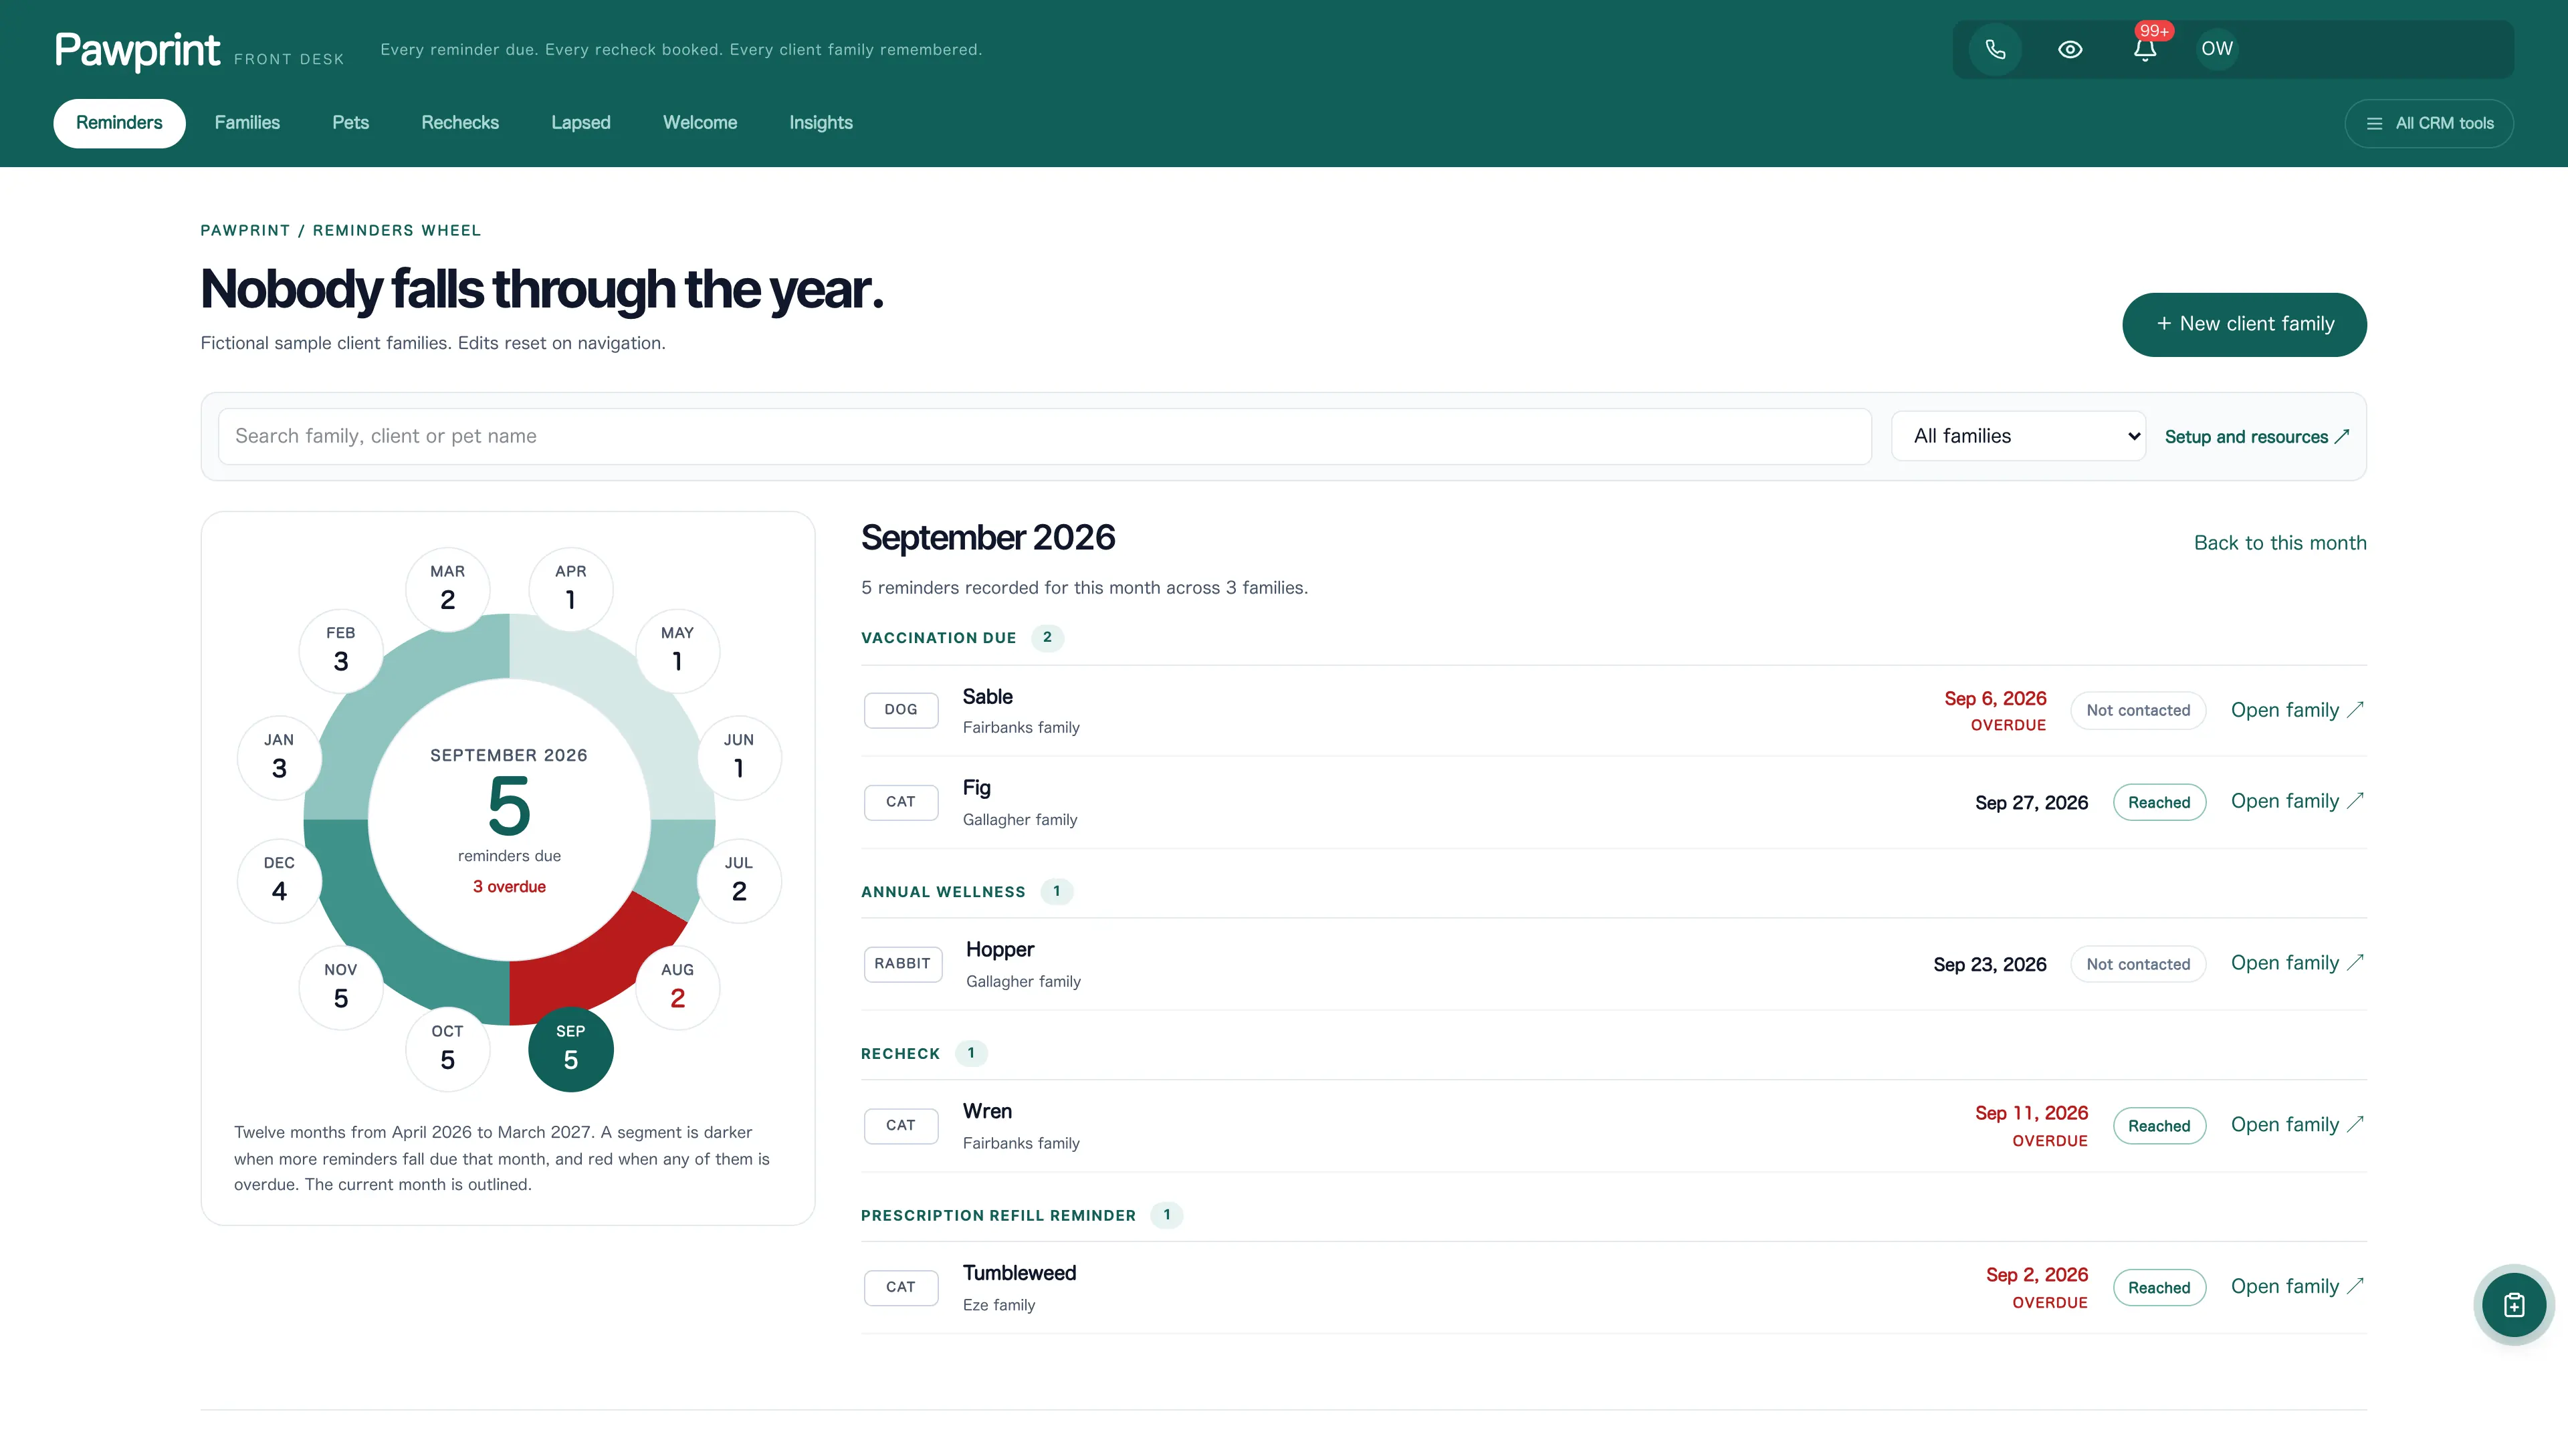
Task: Toggle Hopper's Not contacted status
Action: tap(2137, 965)
